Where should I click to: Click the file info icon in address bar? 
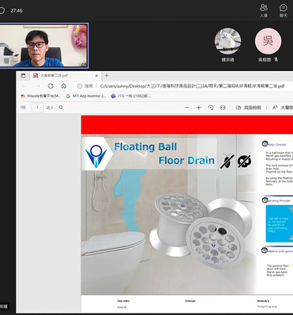(x=80, y=86)
